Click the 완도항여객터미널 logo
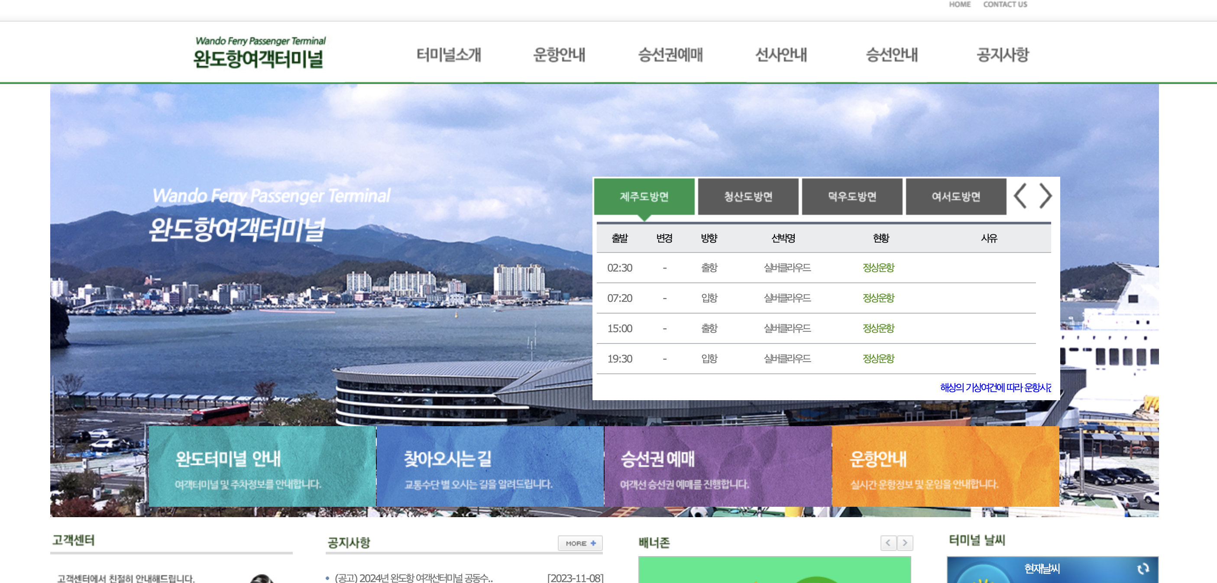The height and width of the screenshot is (583, 1217). tap(259, 53)
